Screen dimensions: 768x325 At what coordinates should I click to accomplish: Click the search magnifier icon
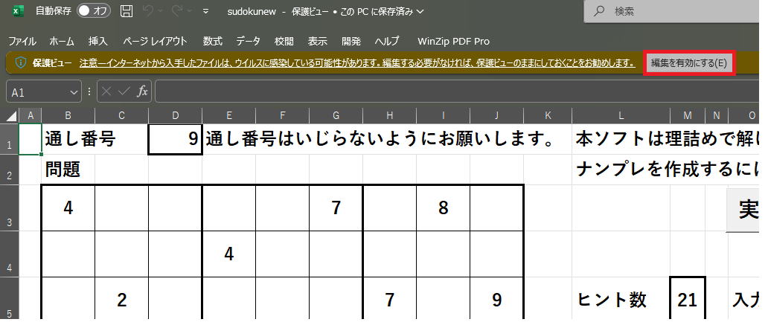pyautogui.click(x=598, y=11)
